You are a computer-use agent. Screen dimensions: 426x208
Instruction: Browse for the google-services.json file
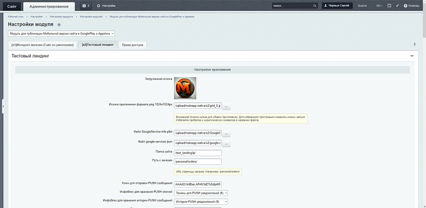point(226,144)
